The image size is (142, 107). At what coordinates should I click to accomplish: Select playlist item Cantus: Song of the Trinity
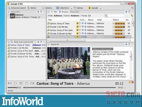[x=26, y=57]
